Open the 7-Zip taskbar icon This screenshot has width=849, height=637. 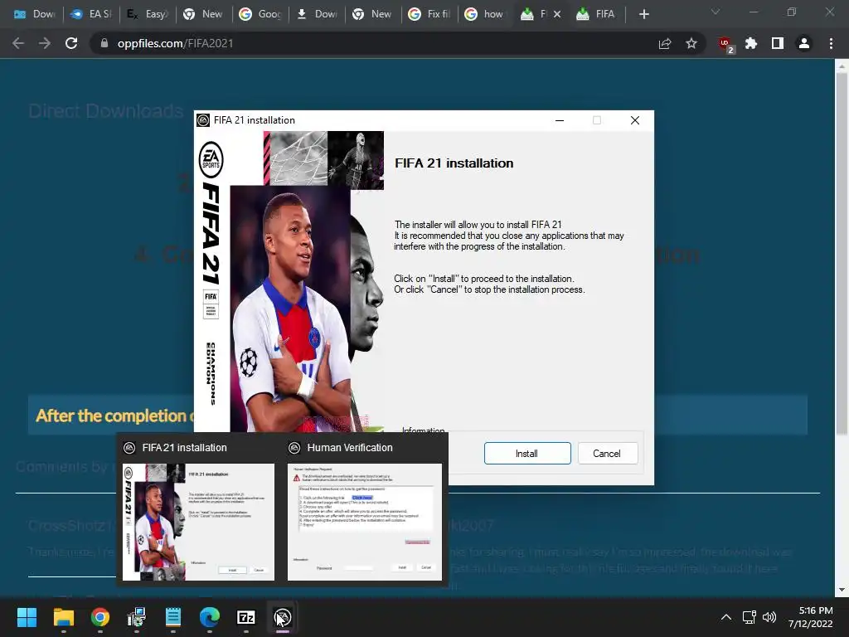(245, 617)
